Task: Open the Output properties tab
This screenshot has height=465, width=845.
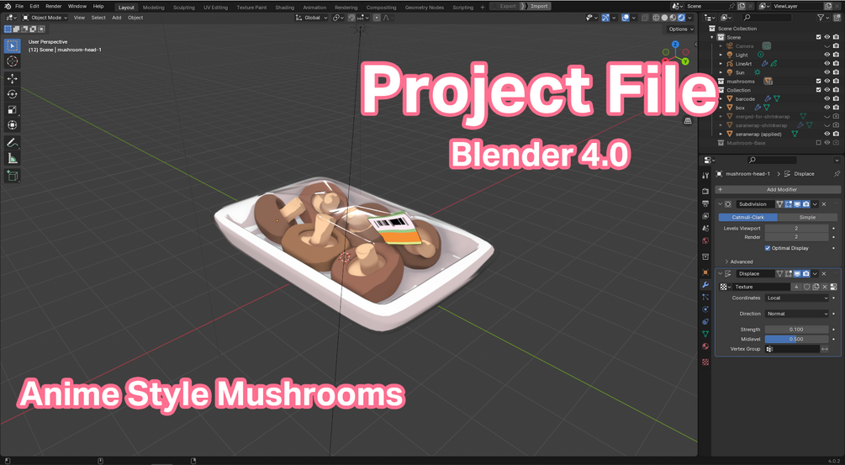Action: pyautogui.click(x=705, y=203)
